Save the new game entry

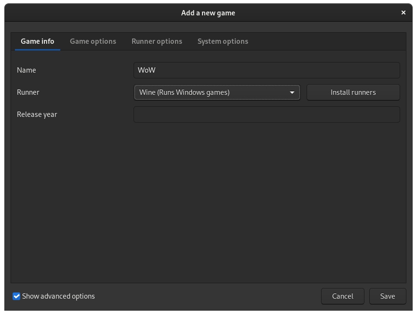(388, 296)
